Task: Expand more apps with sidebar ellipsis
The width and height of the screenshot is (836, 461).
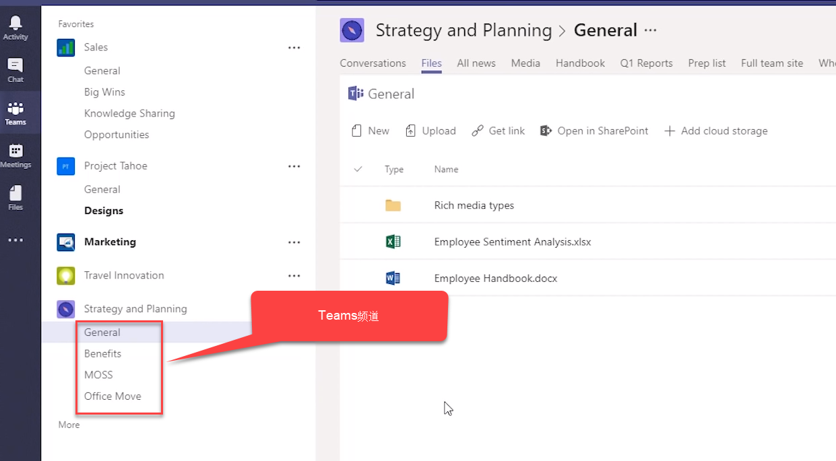Action: click(15, 240)
